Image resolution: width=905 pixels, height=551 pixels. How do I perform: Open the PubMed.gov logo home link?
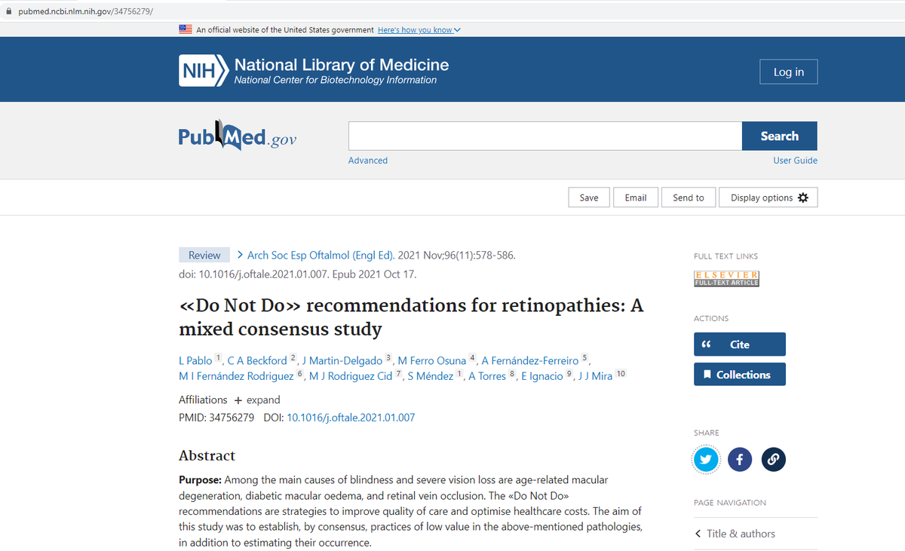(238, 136)
